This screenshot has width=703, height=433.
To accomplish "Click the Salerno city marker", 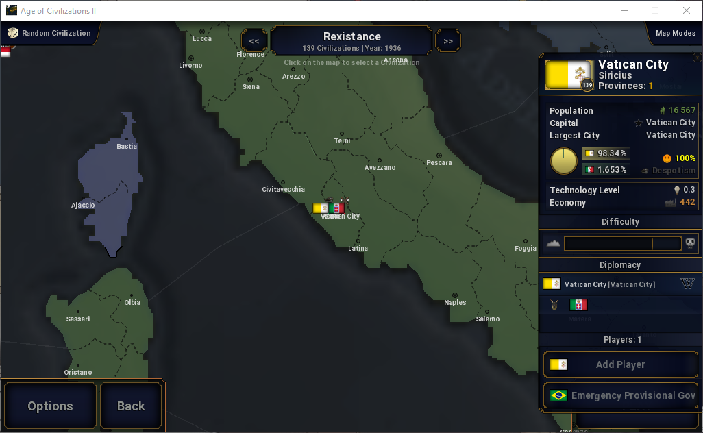I will point(487,312).
